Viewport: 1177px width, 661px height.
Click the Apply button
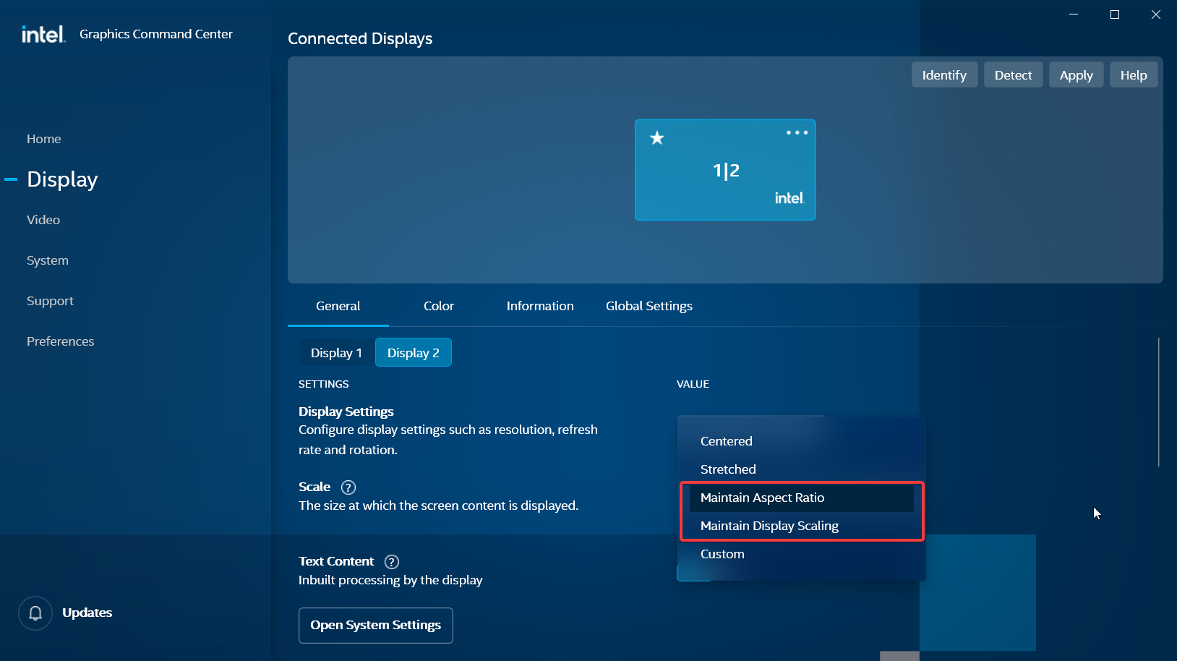coord(1076,75)
